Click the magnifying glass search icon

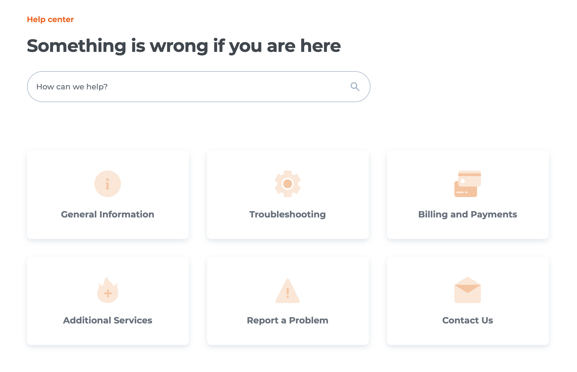pyautogui.click(x=355, y=87)
